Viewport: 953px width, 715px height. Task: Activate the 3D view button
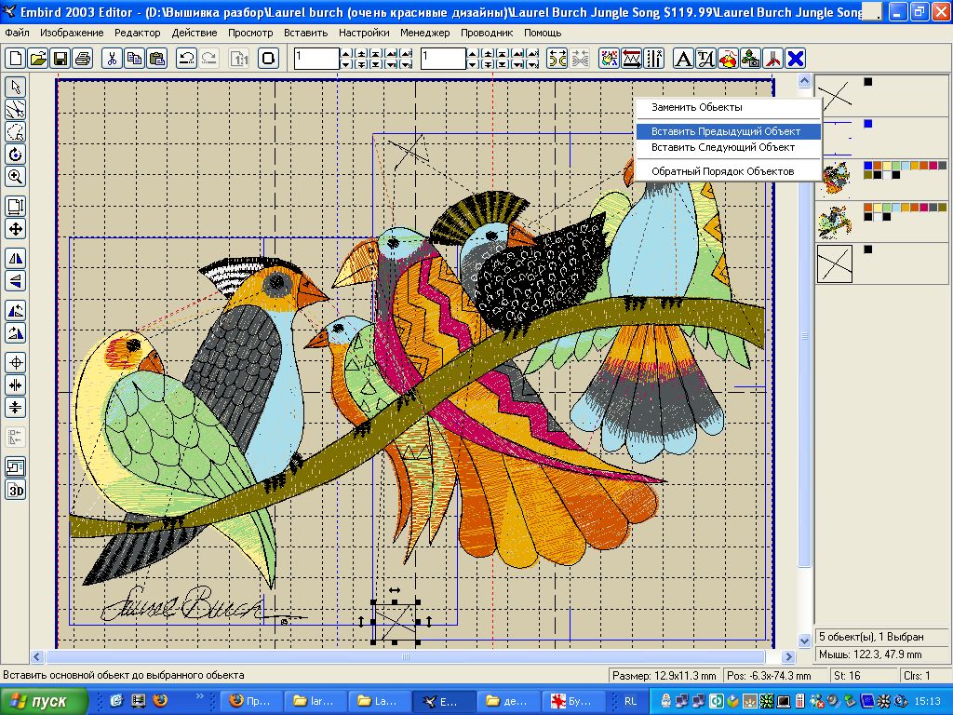click(x=16, y=490)
